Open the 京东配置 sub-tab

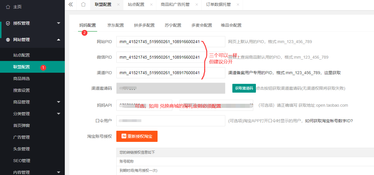pyautogui.click(x=115, y=25)
